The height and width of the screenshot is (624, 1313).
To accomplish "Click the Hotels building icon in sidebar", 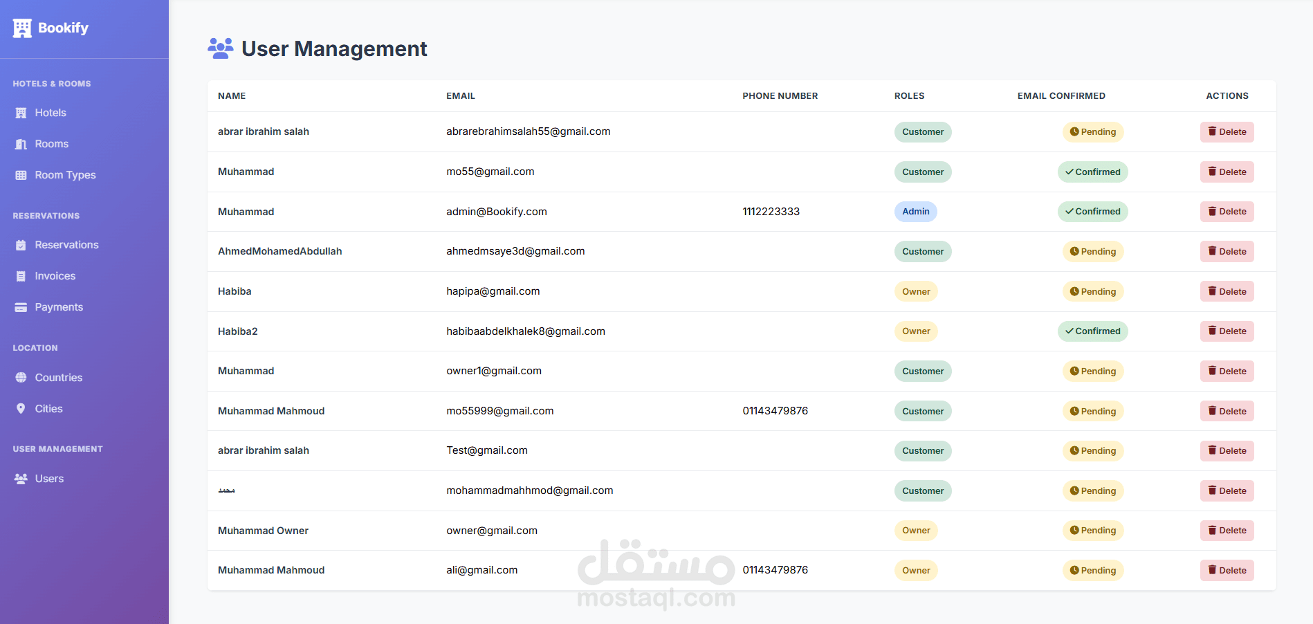I will point(21,113).
